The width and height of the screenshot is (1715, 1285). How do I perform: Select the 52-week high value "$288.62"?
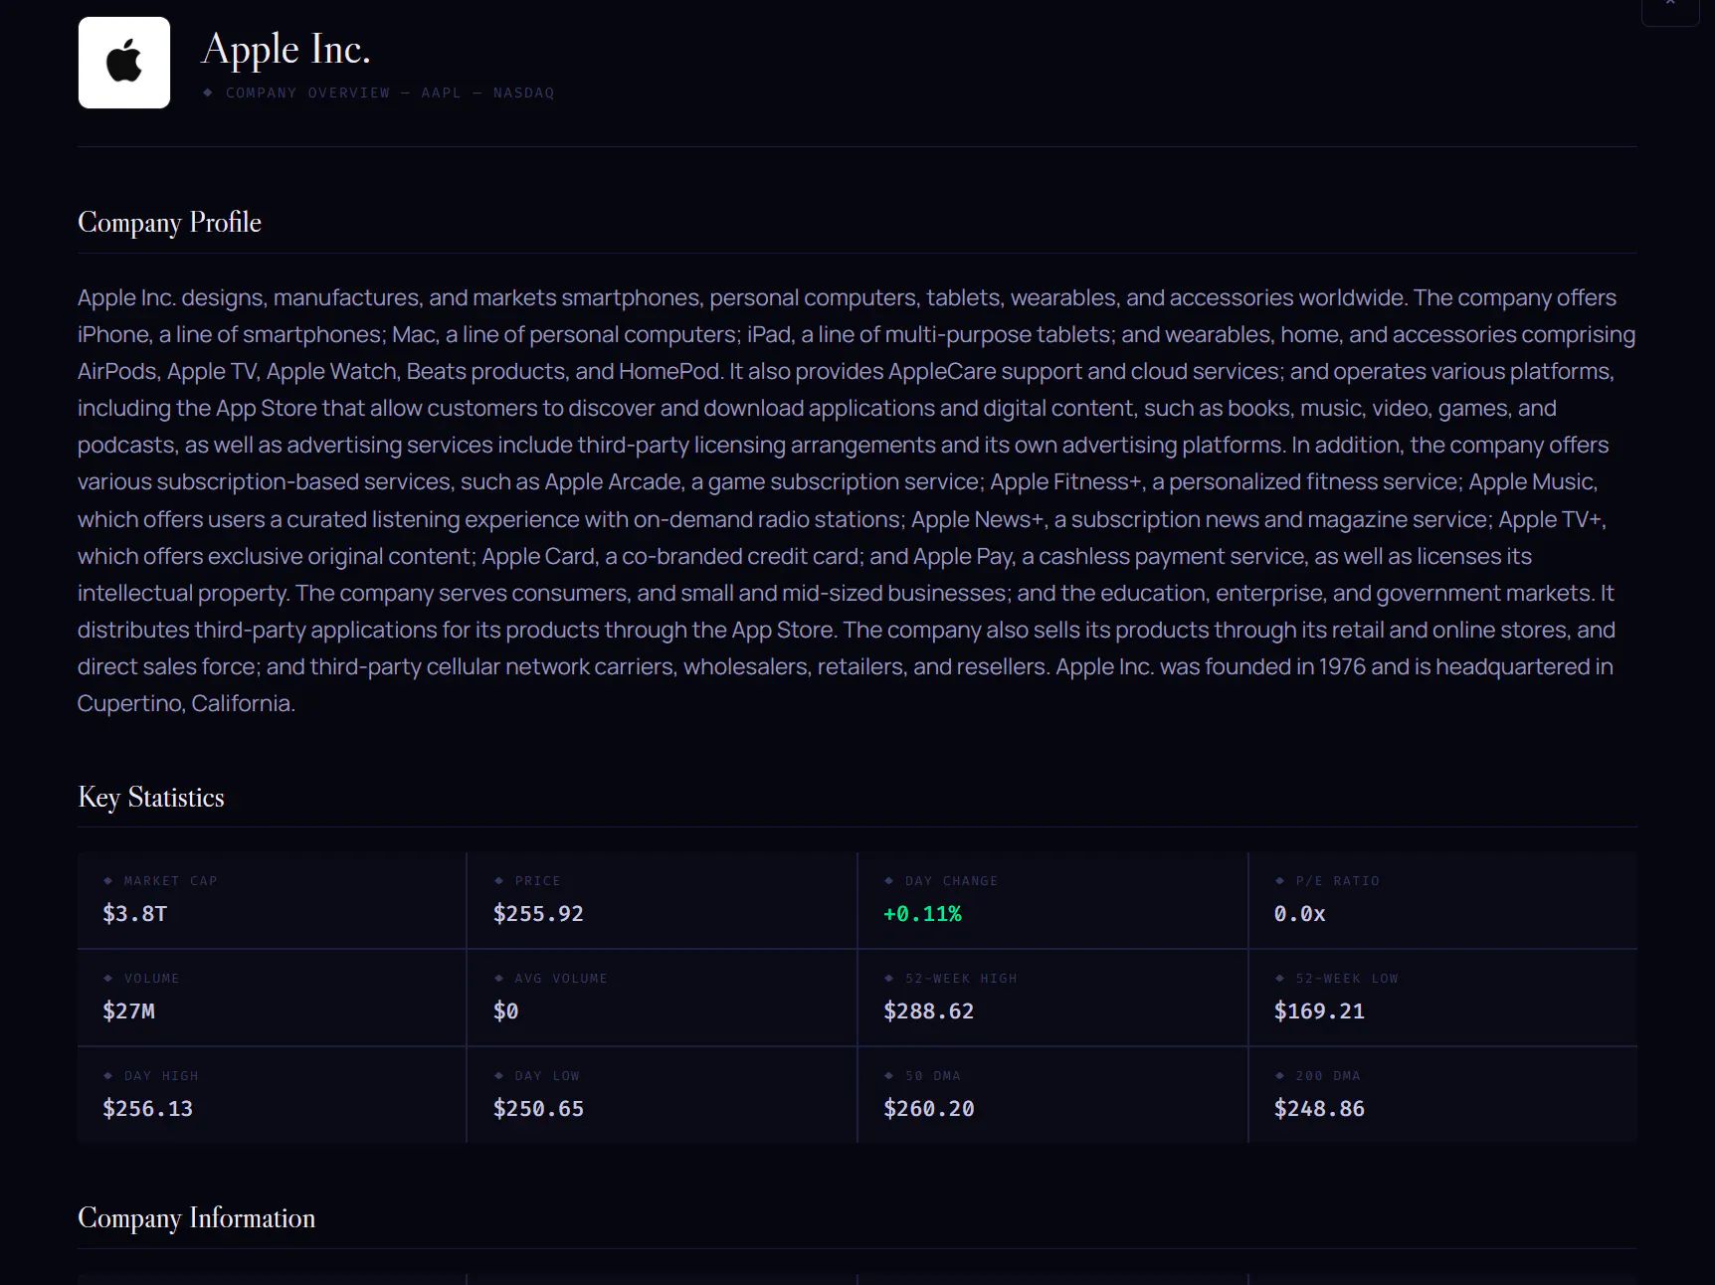(x=929, y=1011)
